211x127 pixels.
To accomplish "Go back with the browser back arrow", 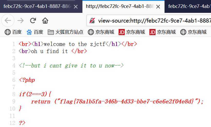I will [8, 21].
